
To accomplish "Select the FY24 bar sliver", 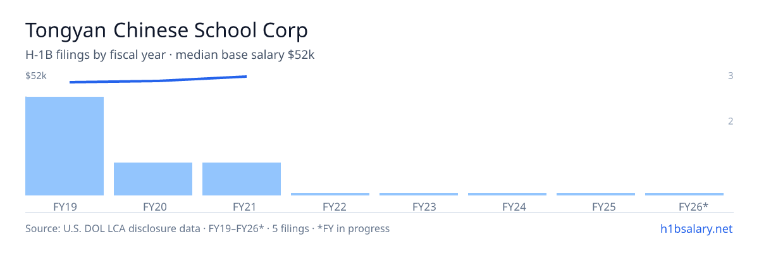I will click(x=507, y=194).
